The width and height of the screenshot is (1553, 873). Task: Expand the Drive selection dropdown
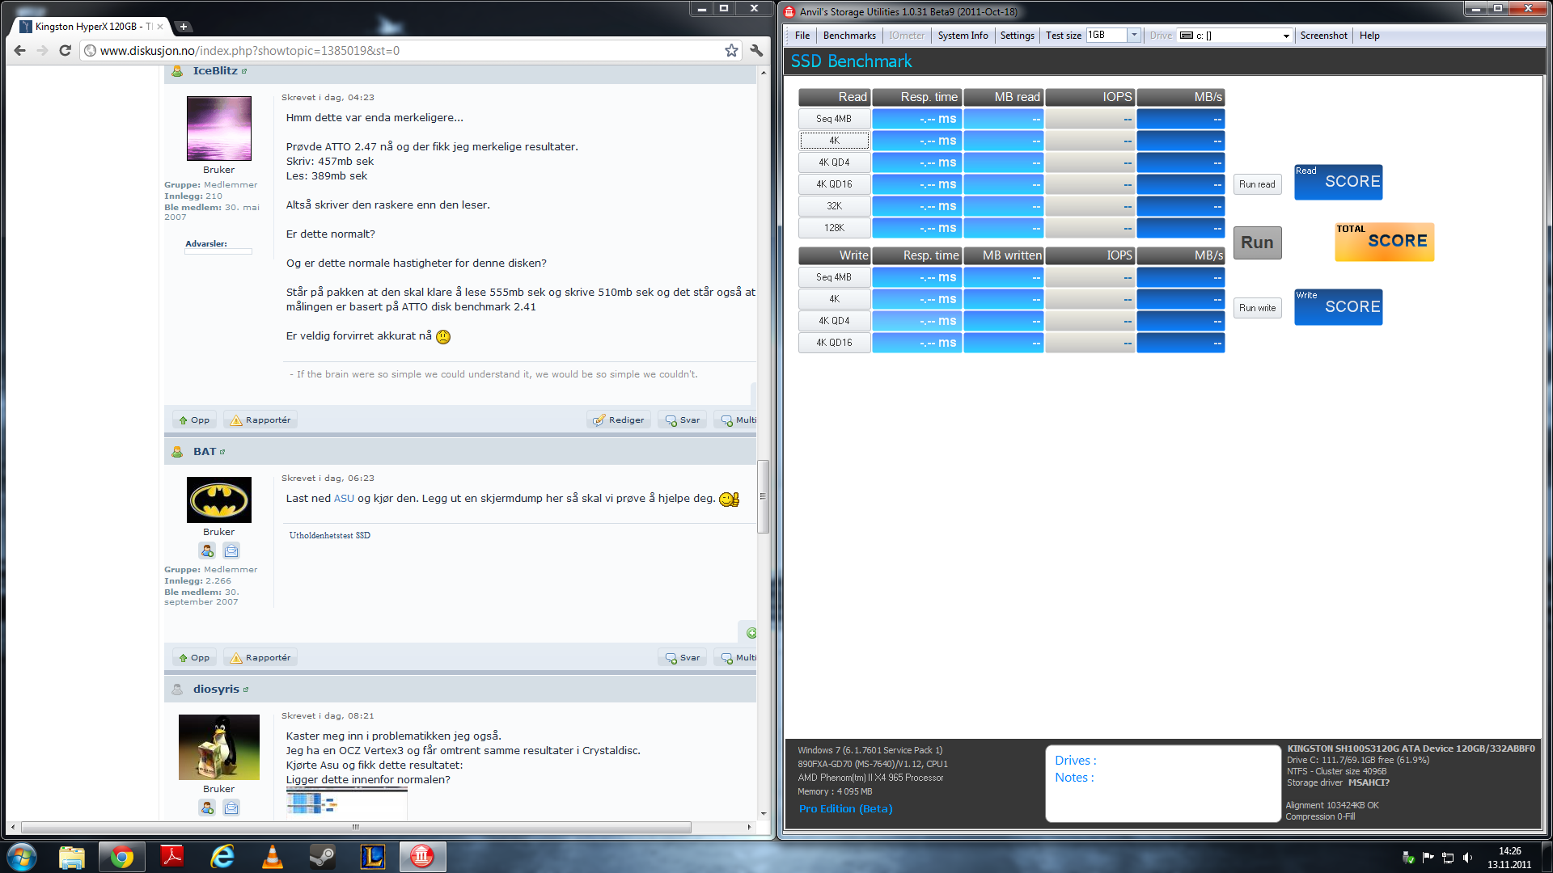coord(1286,36)
